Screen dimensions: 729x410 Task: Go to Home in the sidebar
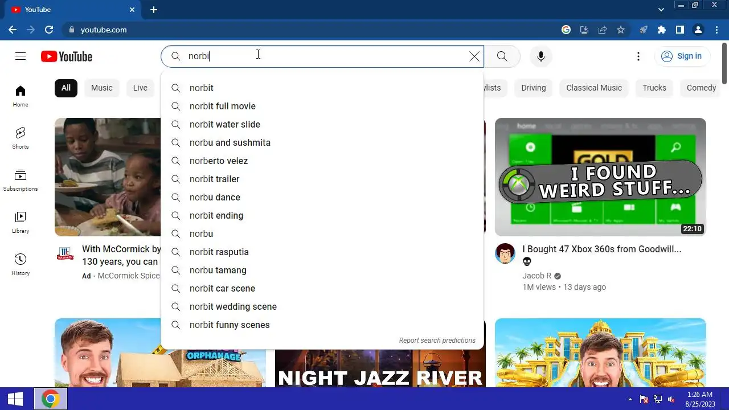[21, 96]
